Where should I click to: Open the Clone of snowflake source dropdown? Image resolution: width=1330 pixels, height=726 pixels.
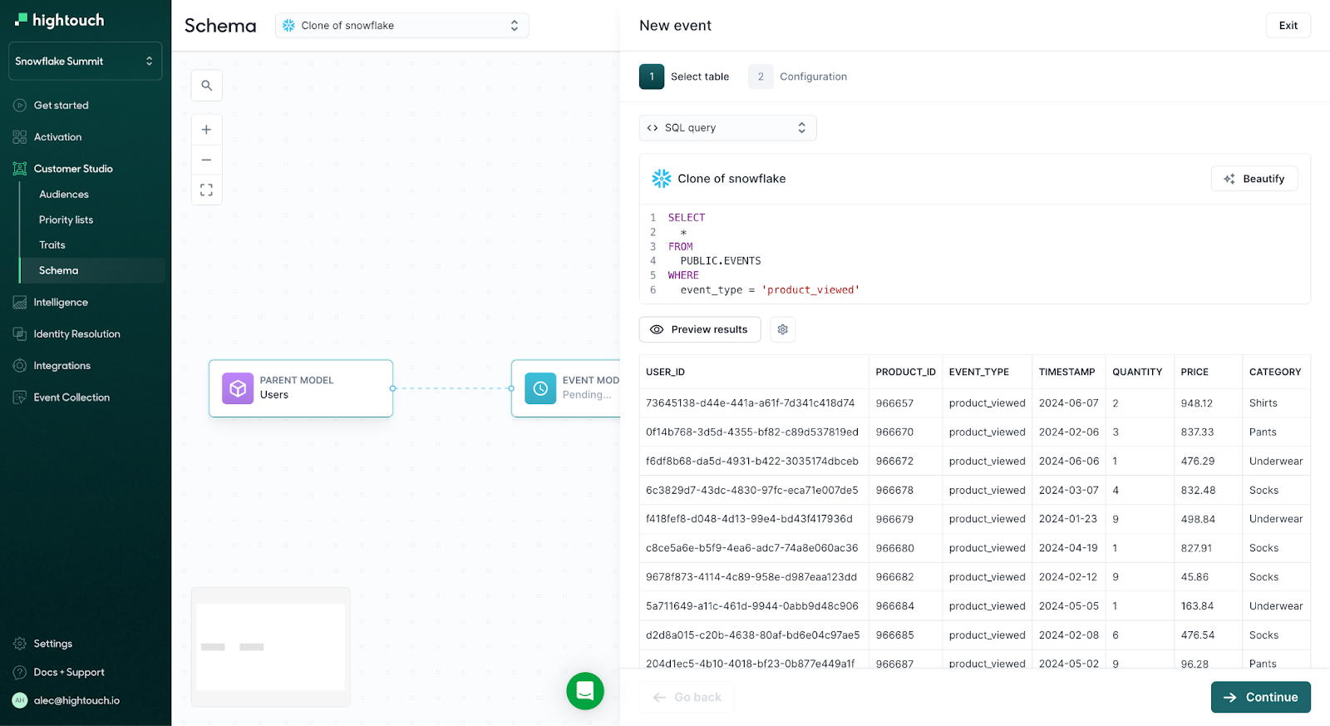(x=401, y=26)
